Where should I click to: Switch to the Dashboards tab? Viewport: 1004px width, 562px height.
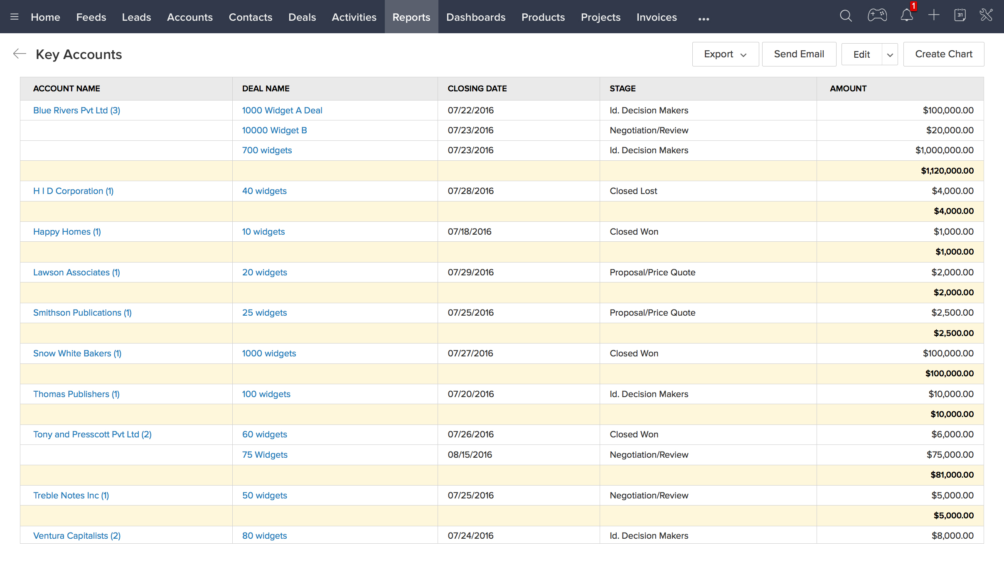(476, 17)
